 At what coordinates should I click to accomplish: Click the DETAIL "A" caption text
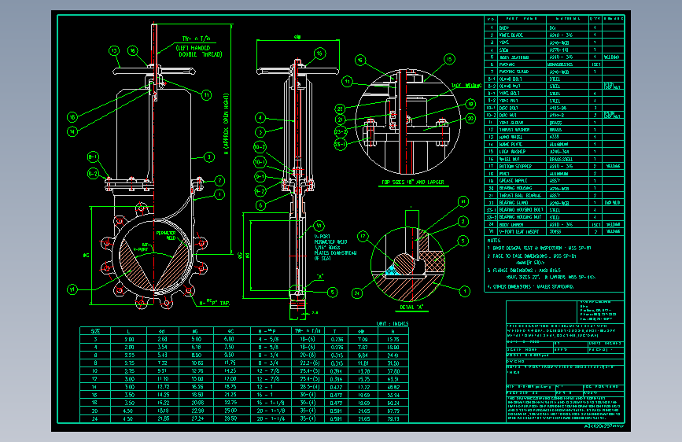point(411,305)
